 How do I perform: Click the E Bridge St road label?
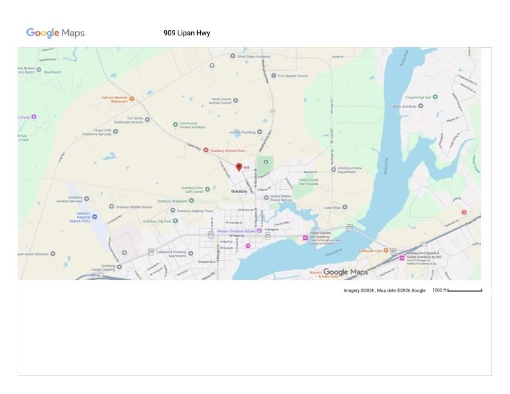click(272, 229)
